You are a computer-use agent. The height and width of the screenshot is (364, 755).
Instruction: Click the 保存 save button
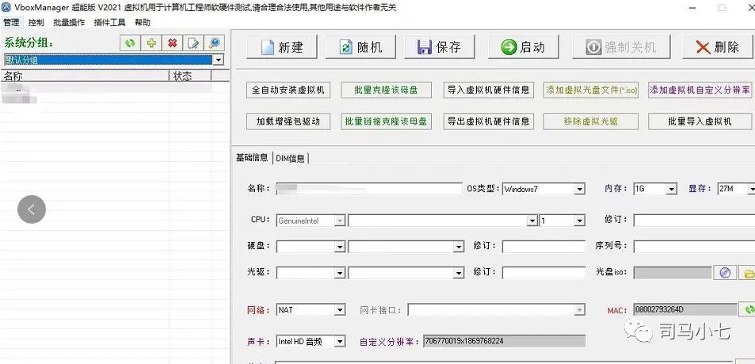coord(440,47)
